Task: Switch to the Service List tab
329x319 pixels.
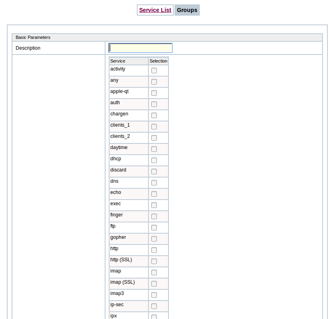Action: click(x=155, y=10)
